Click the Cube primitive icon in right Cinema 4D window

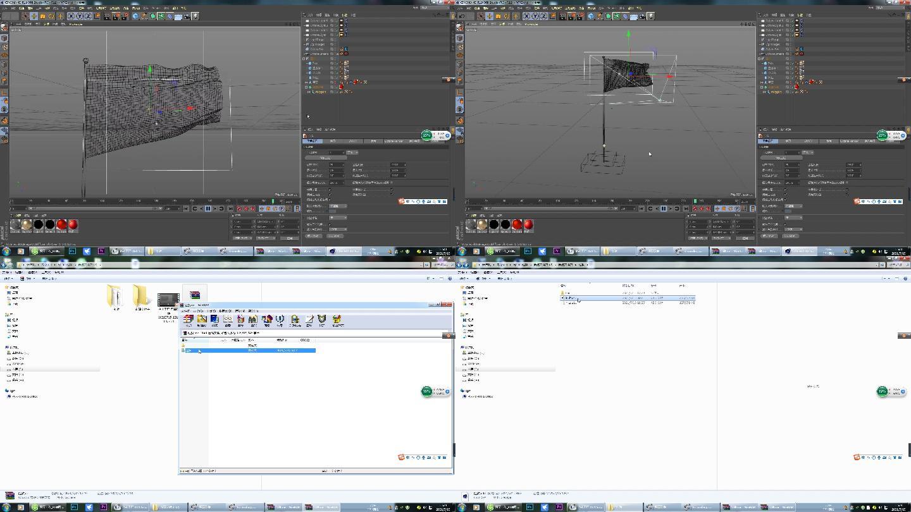click(x=591, y=16)
